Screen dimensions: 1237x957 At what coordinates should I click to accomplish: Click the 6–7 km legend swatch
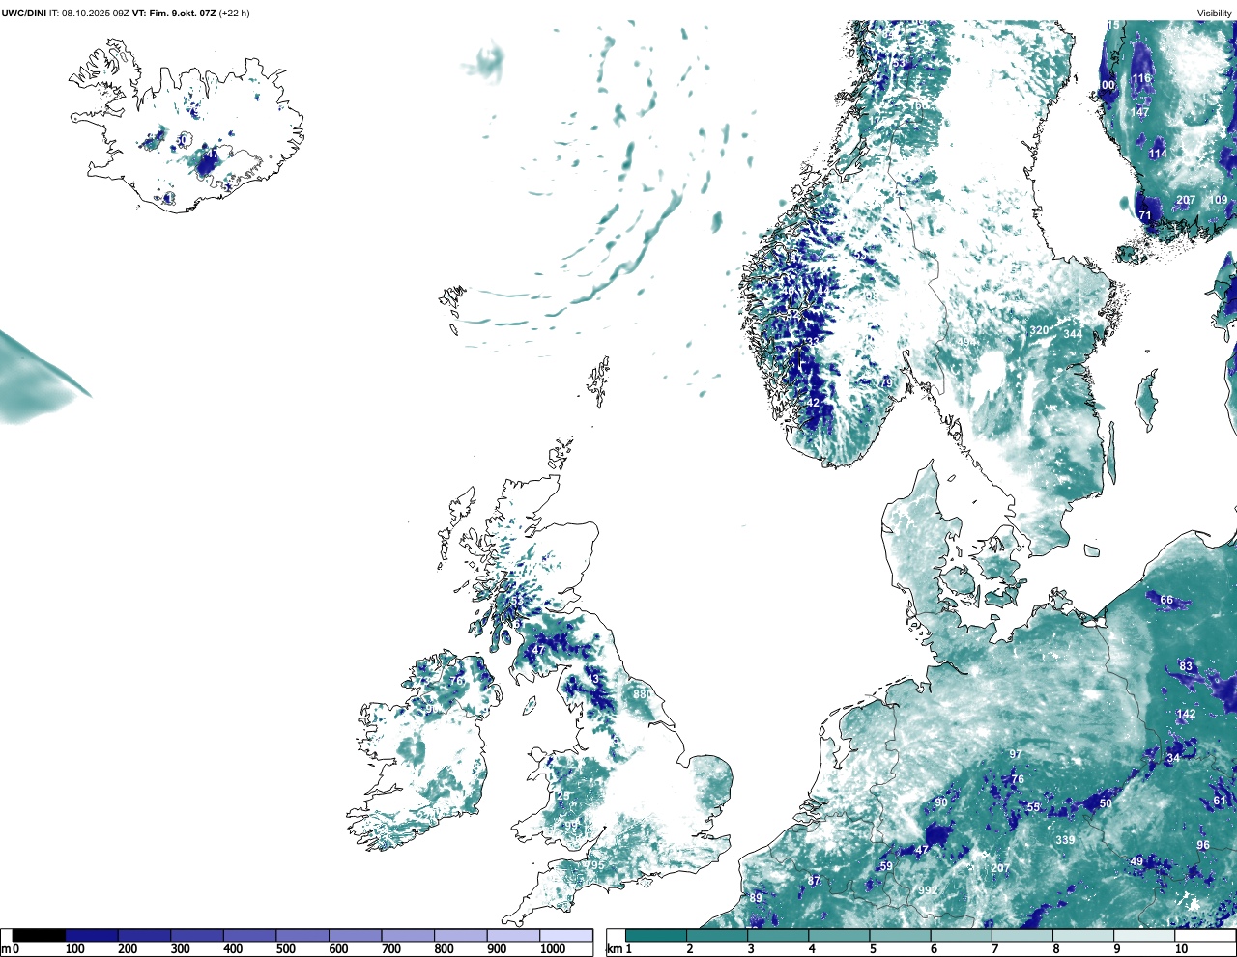[960, 935]
